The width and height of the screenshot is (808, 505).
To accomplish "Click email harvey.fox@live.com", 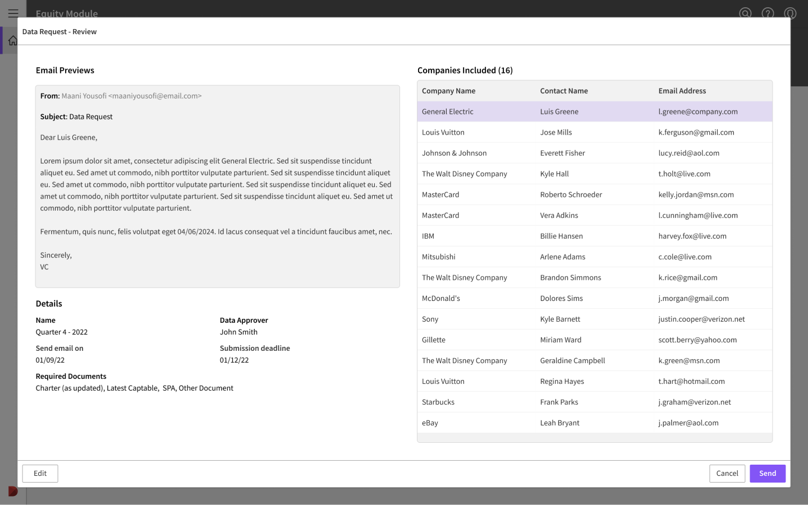I will (692, 236).
